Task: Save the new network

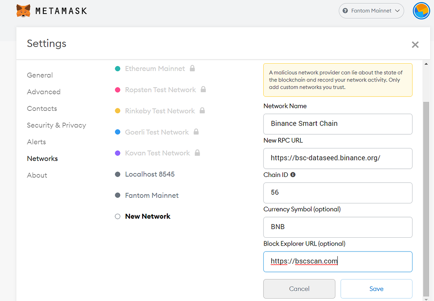Action: pyautogui.click(x=376, y=289)
